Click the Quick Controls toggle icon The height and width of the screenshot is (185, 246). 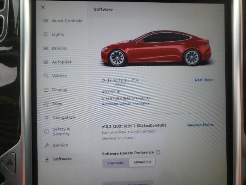click(46, 21)
